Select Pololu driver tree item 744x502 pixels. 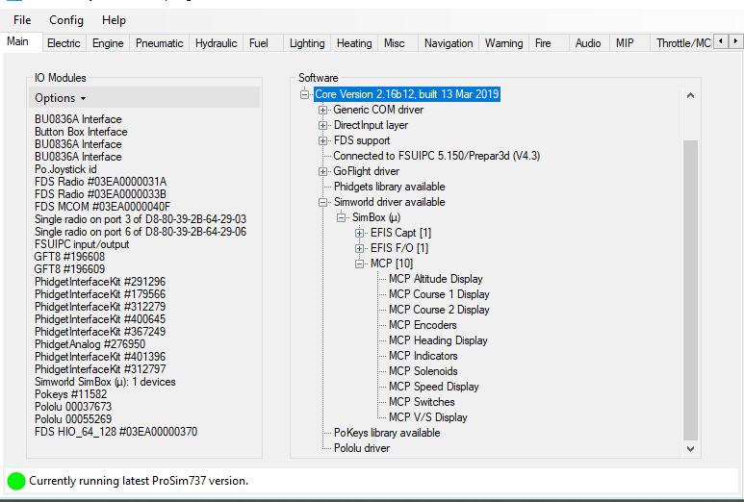coord(362,448)
